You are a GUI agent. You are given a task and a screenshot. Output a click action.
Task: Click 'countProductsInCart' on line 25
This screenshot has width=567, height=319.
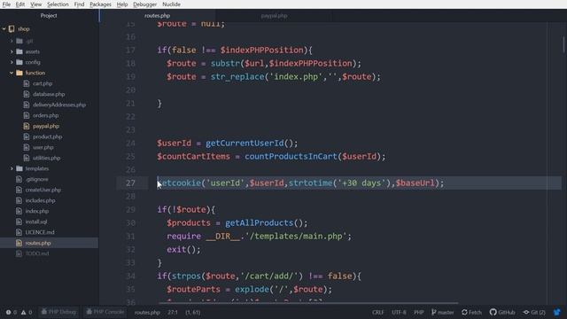click(291, 156)
